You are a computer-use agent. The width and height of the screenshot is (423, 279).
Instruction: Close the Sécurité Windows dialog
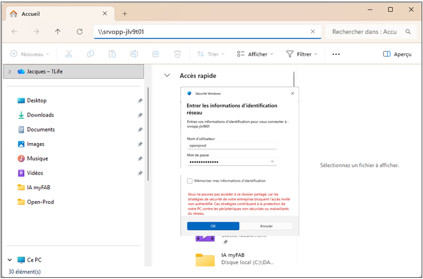click(293, 93)
